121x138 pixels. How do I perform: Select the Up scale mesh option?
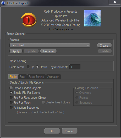28,67
